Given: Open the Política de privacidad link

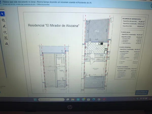Looking at the screenshot, I should click(x=43, y=4).
